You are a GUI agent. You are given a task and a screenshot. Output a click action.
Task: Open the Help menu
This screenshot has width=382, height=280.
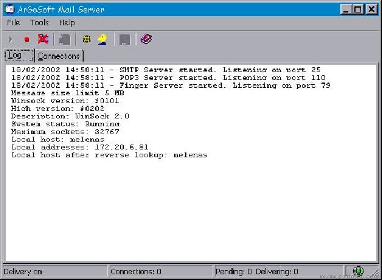pos(67,22)
